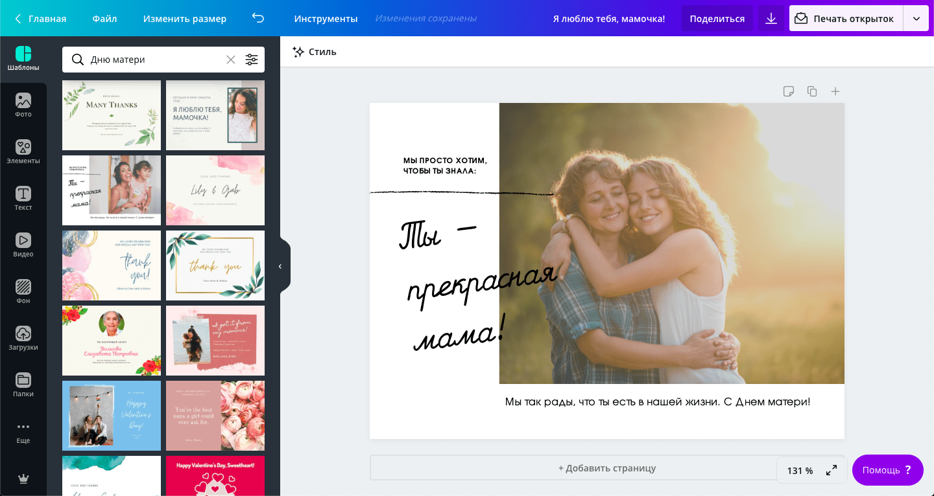The width and height of the screenshot is (934, 496).
Task: Open the Инструменты menu
Action: click(x=326, y=19)
